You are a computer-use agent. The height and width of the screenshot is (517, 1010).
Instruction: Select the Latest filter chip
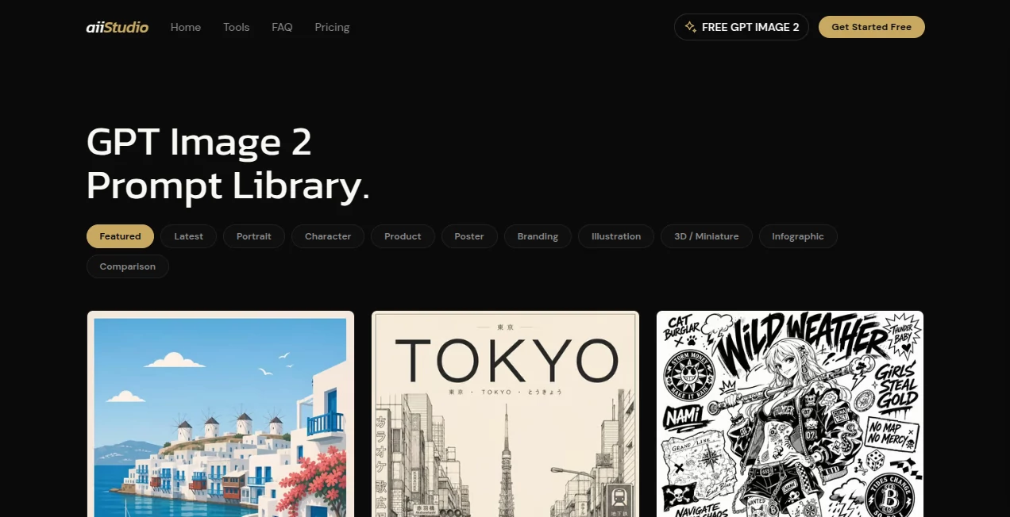[x=189, y=236]
